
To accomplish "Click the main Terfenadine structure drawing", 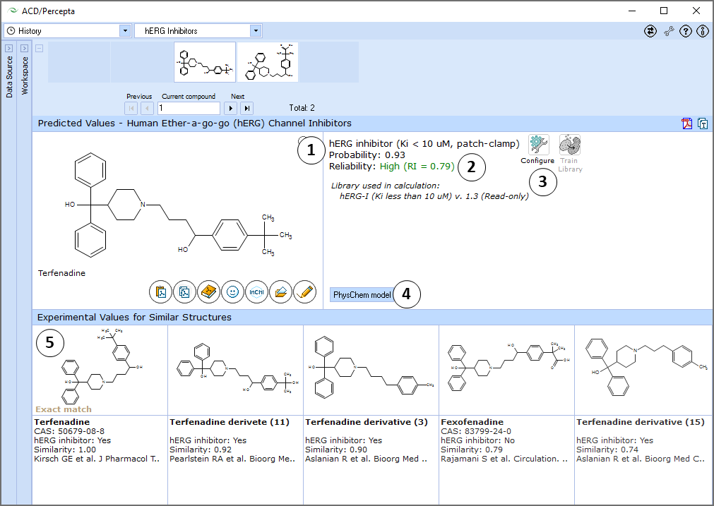I will coord(177,205).
